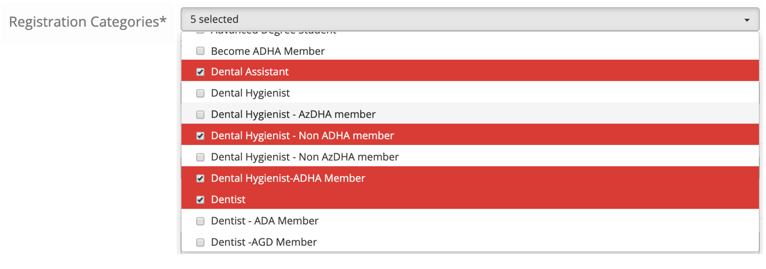Check Dental Hygienist - Non AzDHA member box

200,157
